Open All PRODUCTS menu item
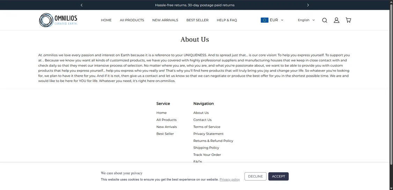The image size is (393, 190). pyautogui.click(x=132, y=20)
